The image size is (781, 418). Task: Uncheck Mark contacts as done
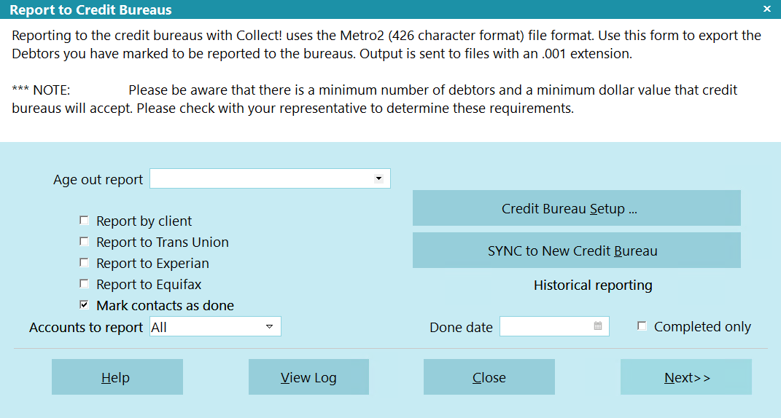tap(84, 305)
